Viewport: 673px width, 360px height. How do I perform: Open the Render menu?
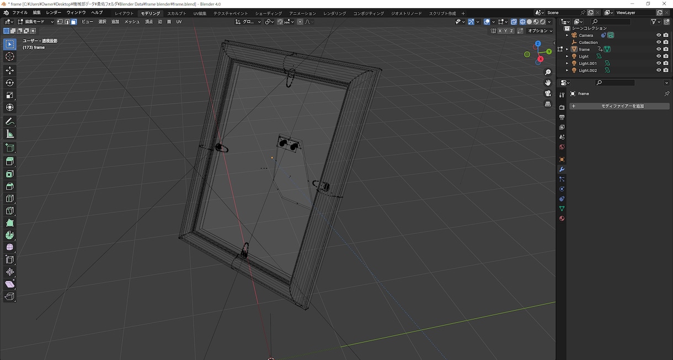54,13
